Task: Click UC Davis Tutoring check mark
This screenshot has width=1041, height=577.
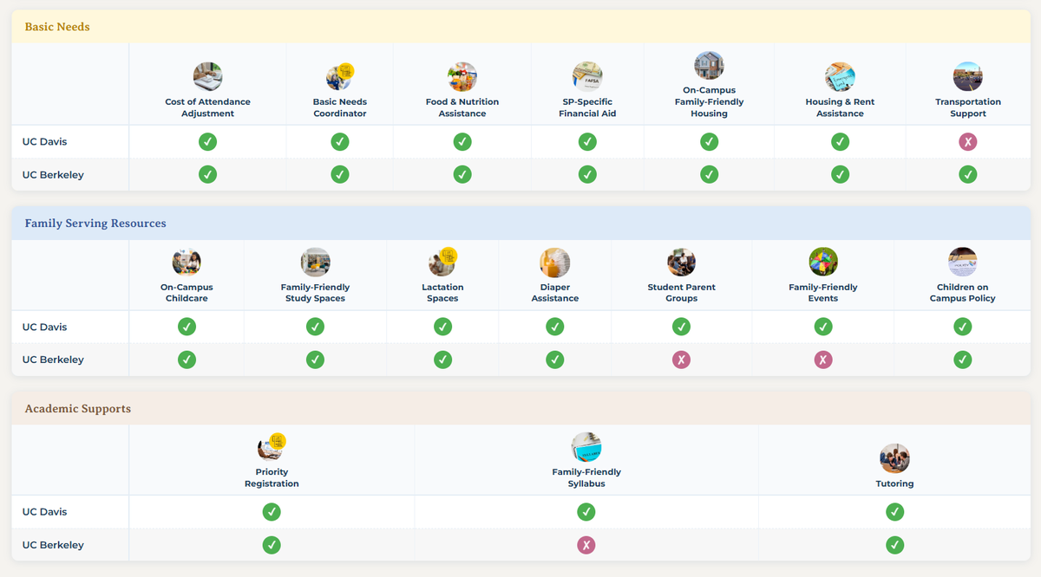Action: point(894,512)
